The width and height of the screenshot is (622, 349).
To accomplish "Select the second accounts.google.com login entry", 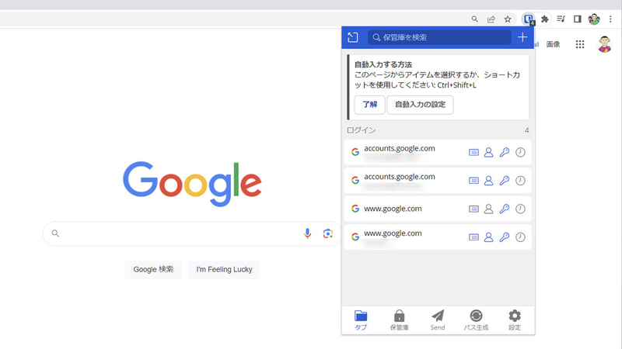I will tap(438, 181).
